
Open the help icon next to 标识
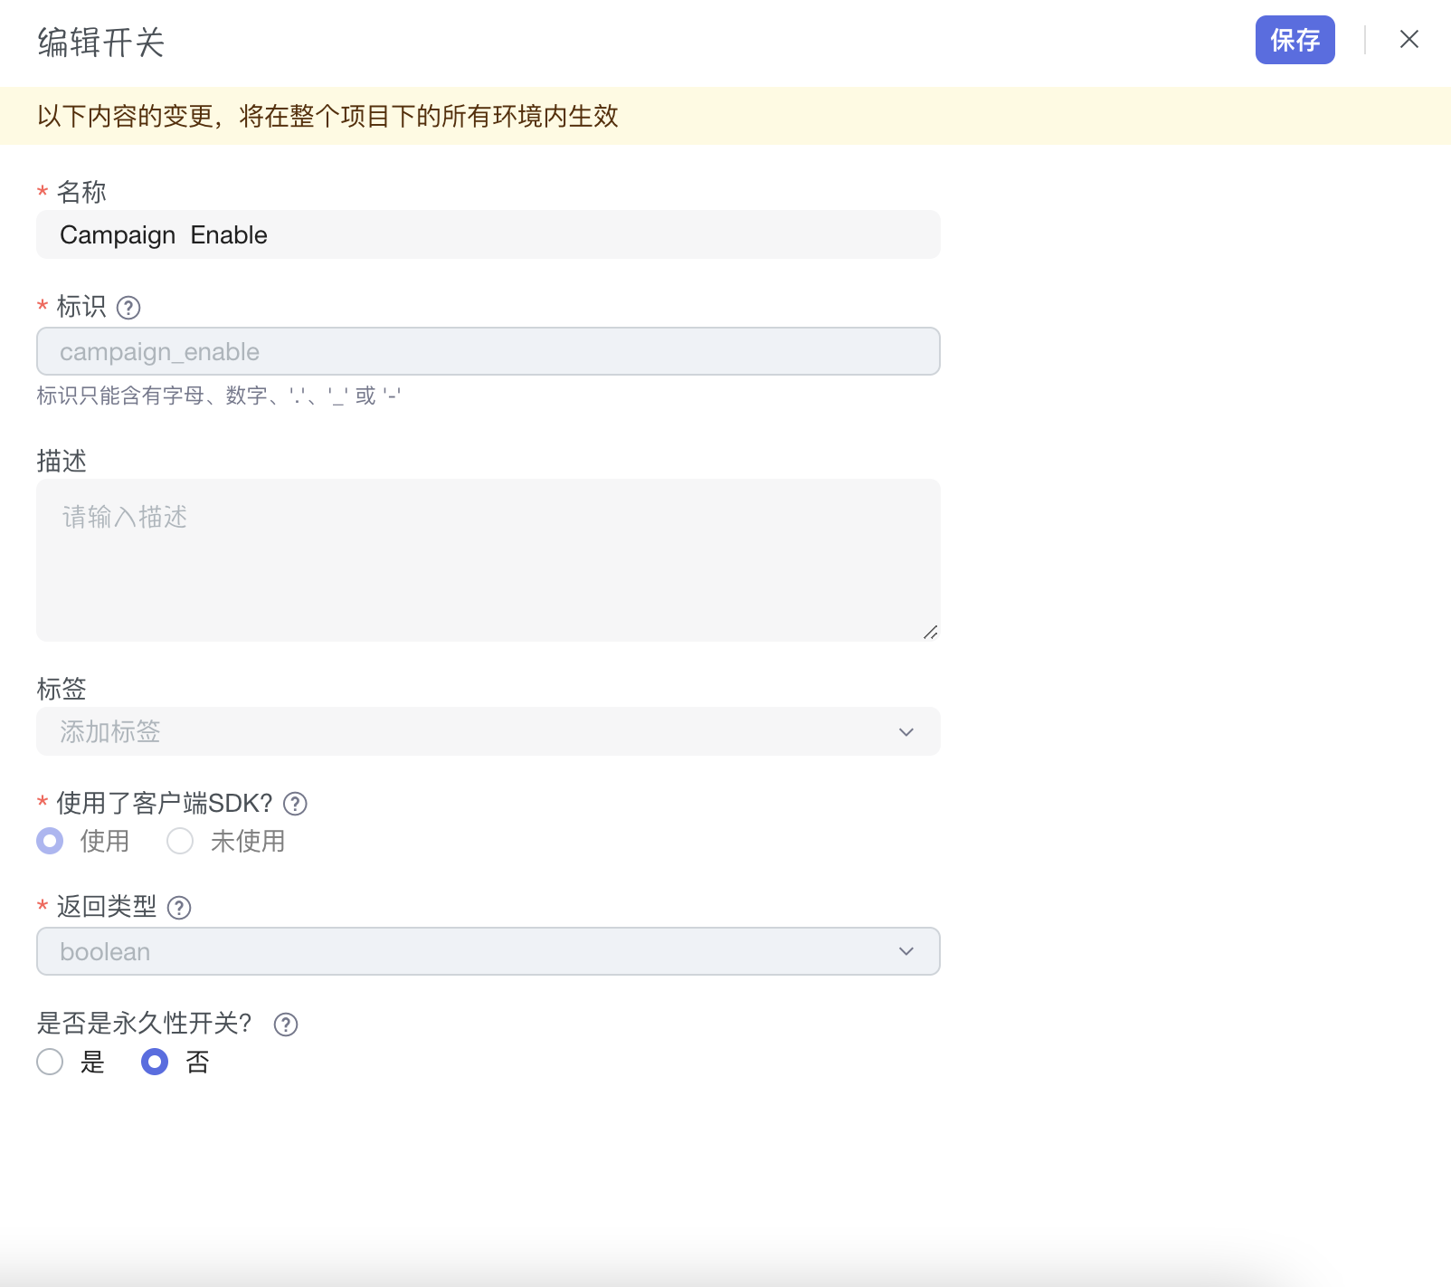[128, 308]
